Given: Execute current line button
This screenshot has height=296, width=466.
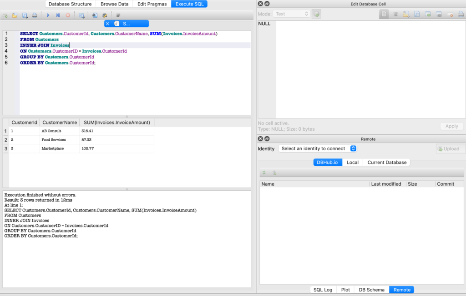Looking at the screenshot, I should pos(58,15).
